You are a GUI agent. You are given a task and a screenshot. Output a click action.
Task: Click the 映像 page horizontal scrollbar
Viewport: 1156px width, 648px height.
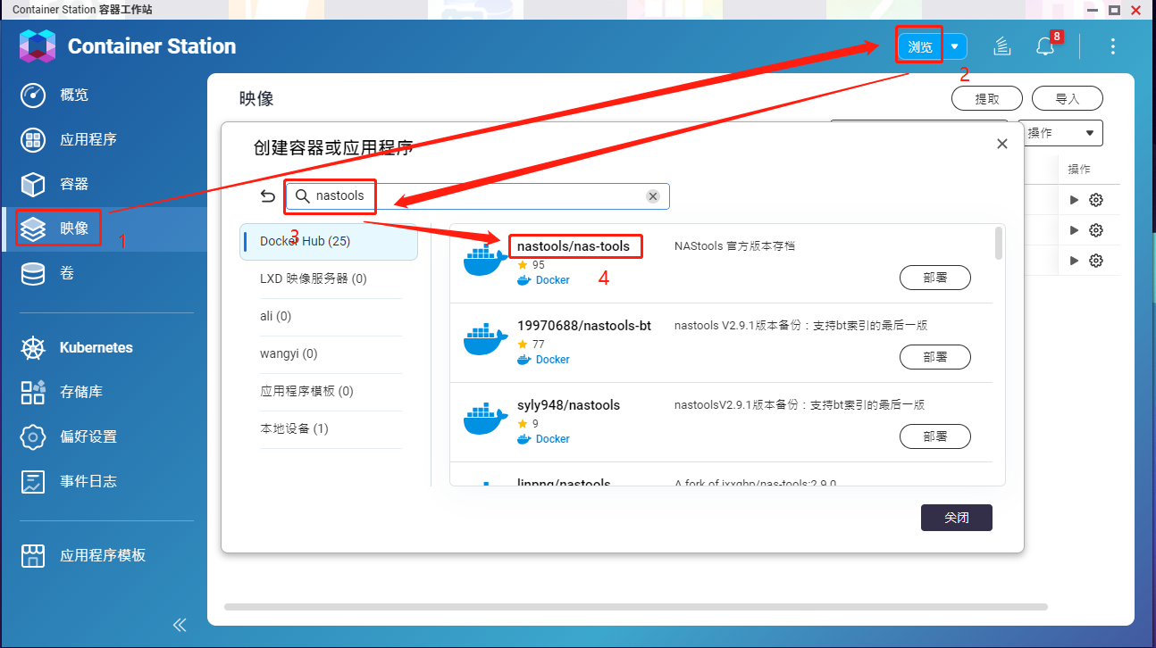coord(635,607)
